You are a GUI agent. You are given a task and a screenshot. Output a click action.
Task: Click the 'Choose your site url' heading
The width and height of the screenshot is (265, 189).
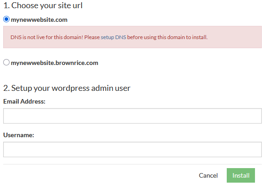tap(43, 5)
